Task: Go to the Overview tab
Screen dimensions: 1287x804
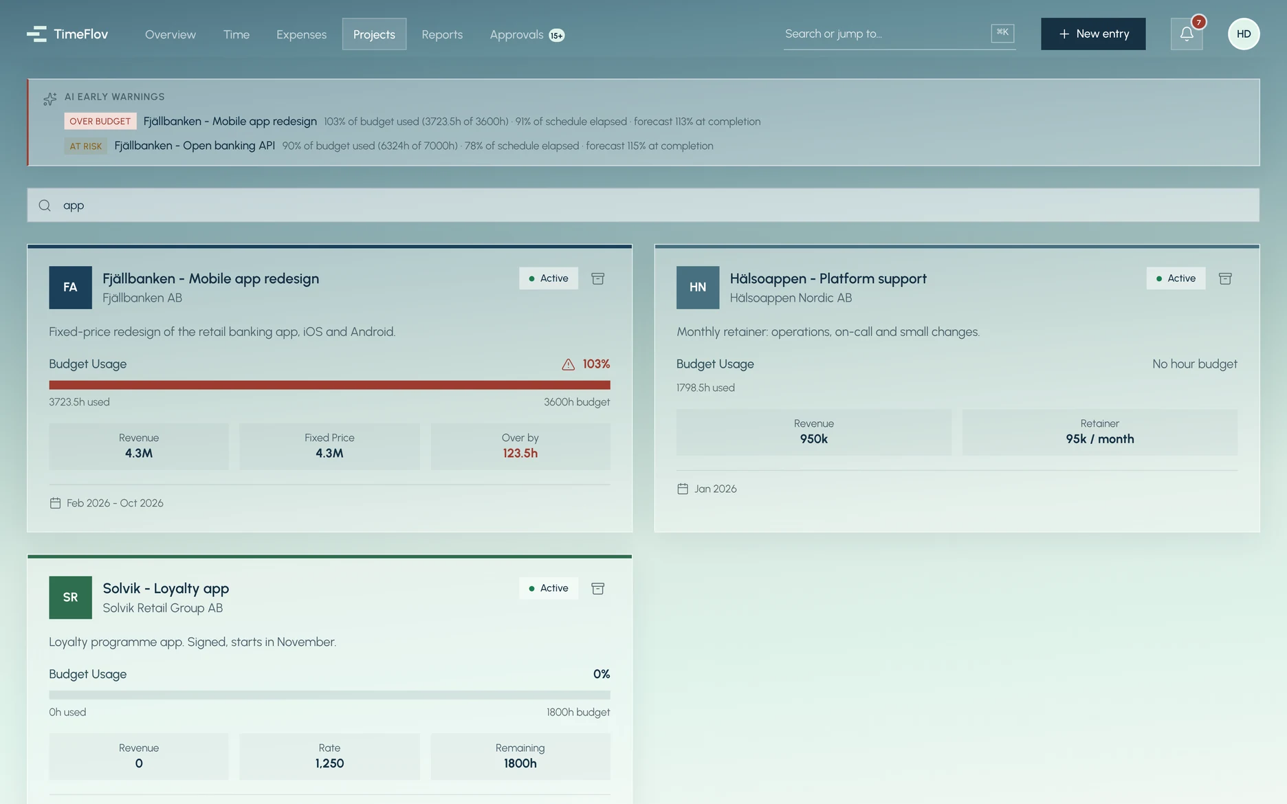Action: click(170, 34)
